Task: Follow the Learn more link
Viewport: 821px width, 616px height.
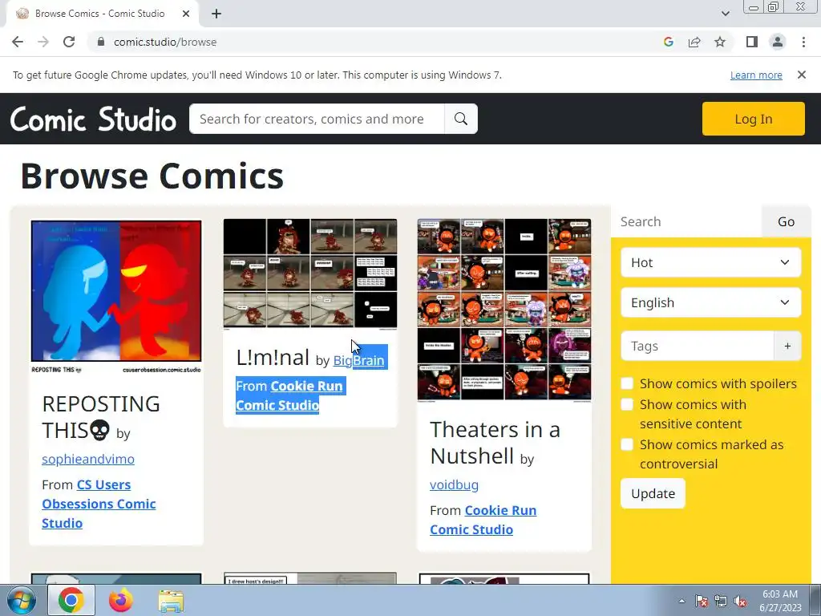Action: [756, 75]
